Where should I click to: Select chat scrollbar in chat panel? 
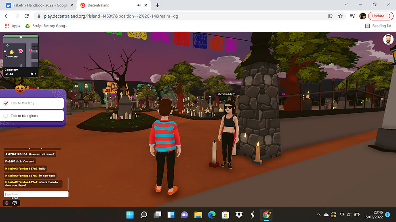click(68, 183)
